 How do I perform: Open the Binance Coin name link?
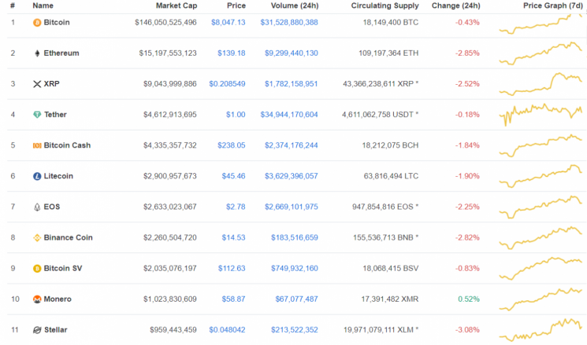pos(68,237)
